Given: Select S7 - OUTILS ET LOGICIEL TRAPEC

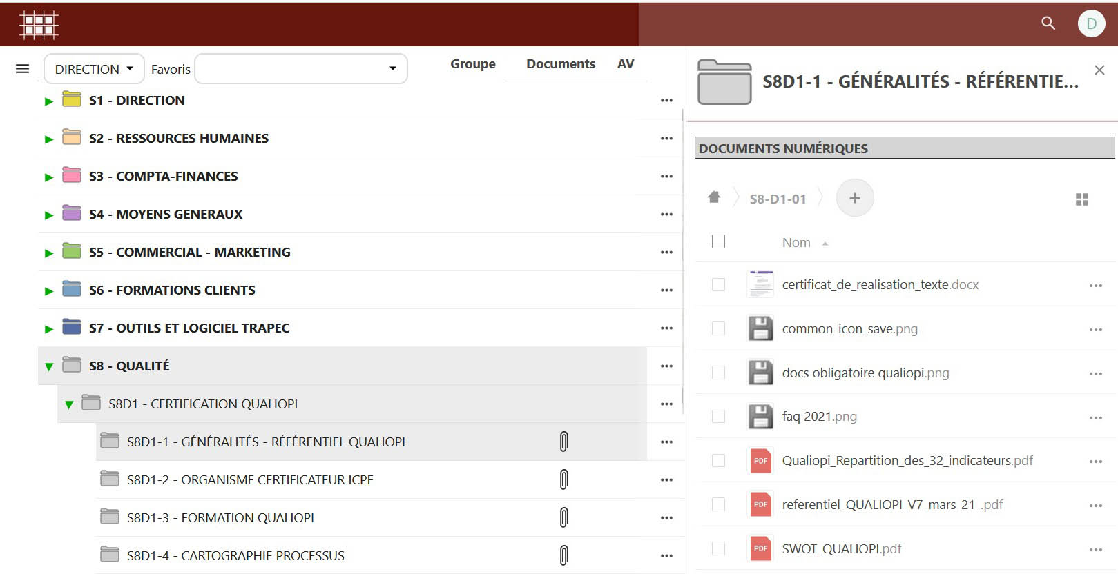Looking at the screenshot, I should point(189,328).
